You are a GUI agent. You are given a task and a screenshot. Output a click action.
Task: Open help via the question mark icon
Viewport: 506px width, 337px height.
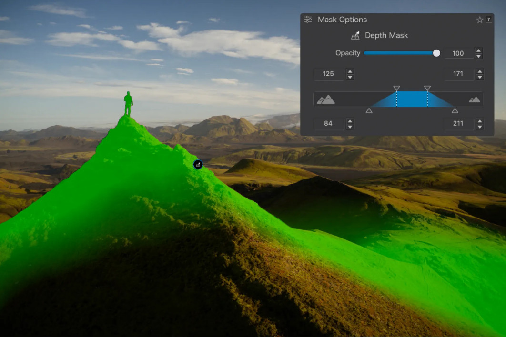pyautogui.click(x=488, y=20)
